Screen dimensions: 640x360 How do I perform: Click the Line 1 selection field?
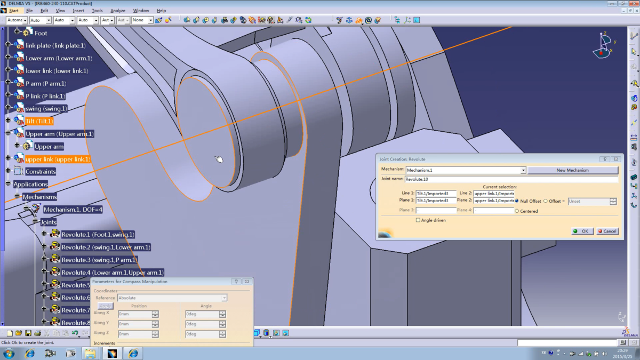click(436, 193)
